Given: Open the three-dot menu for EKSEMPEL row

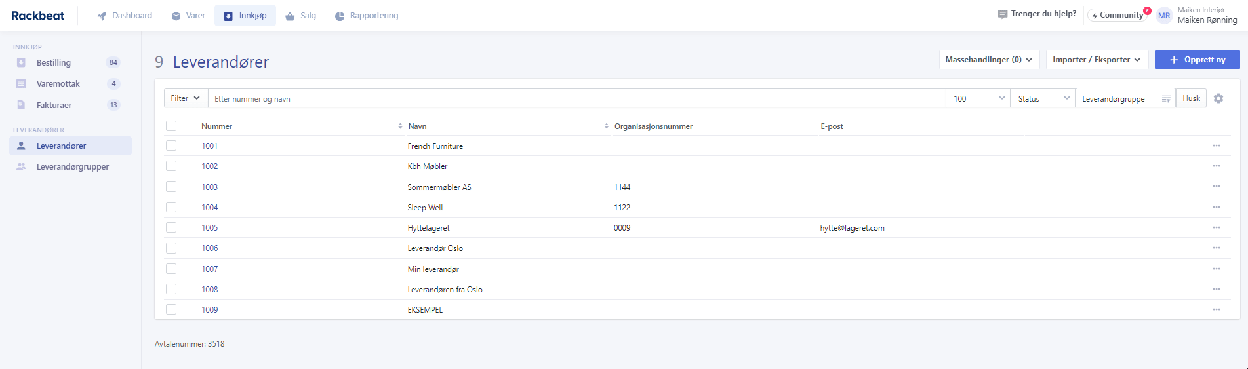Looking at the screenshot, I should (1217, 309).
